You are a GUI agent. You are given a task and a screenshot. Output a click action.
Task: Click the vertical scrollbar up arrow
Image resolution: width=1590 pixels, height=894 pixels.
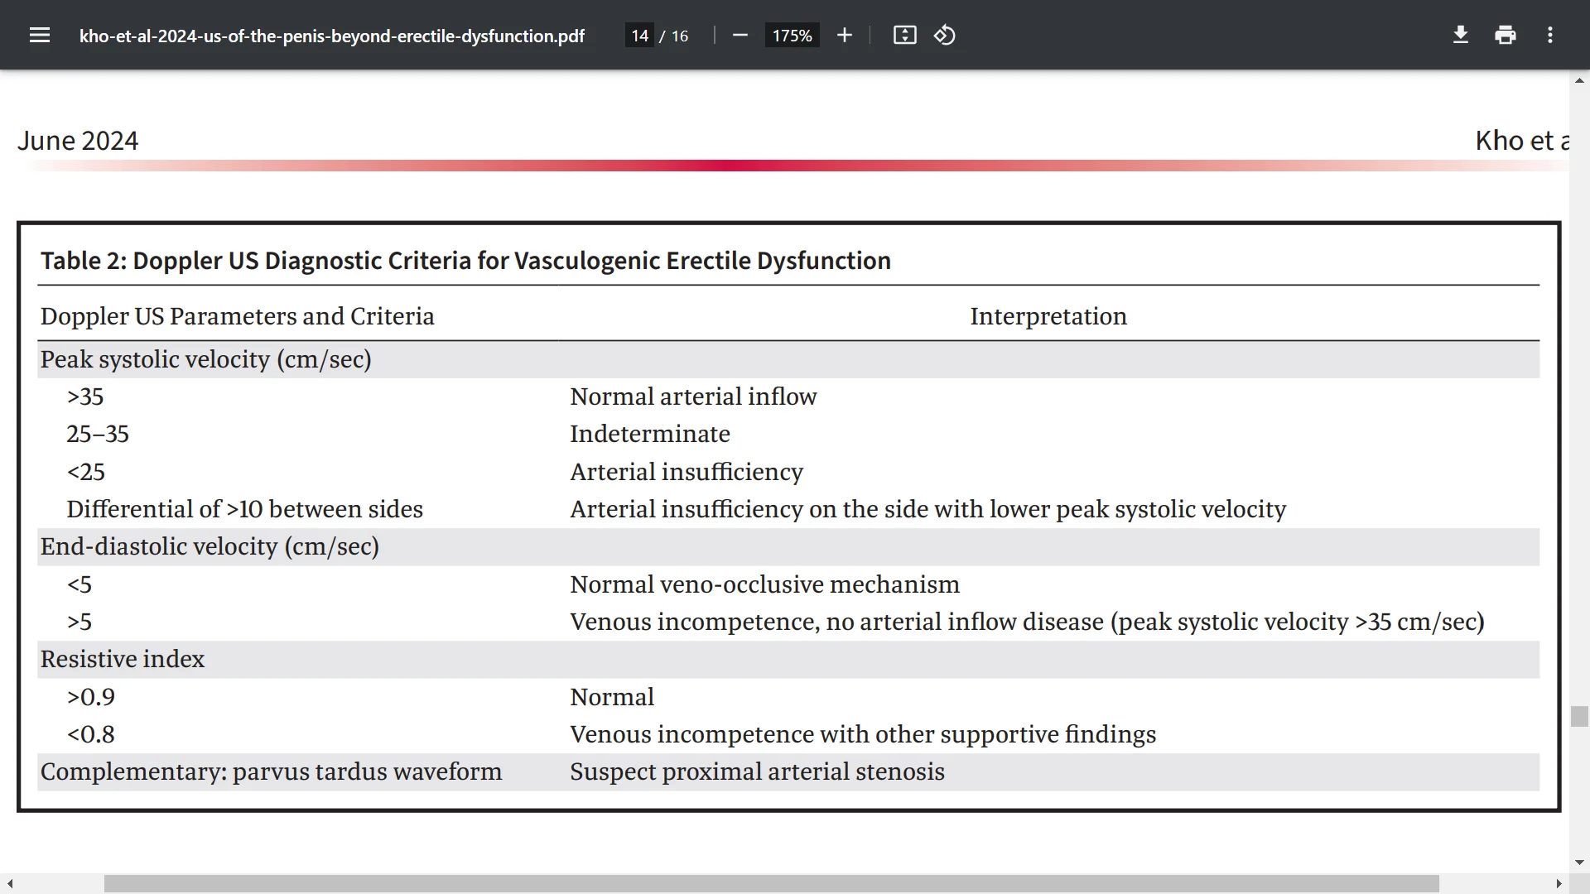pos(1579,80)
